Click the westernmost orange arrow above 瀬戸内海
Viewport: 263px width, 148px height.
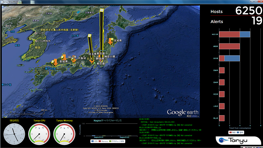point(56,62)
